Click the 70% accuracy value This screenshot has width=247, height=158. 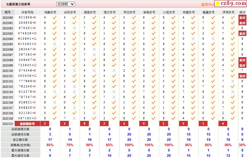[x=70, y=145]
